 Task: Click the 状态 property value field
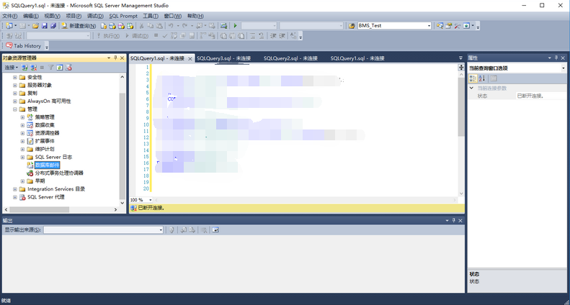(x=541, y=96)
